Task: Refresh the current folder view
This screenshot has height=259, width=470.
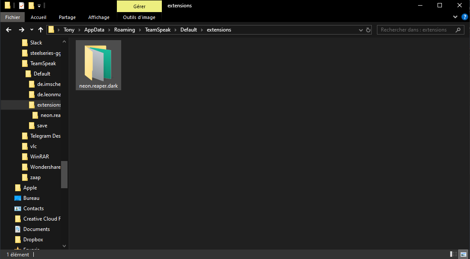Action: click(x=368, y=30)
